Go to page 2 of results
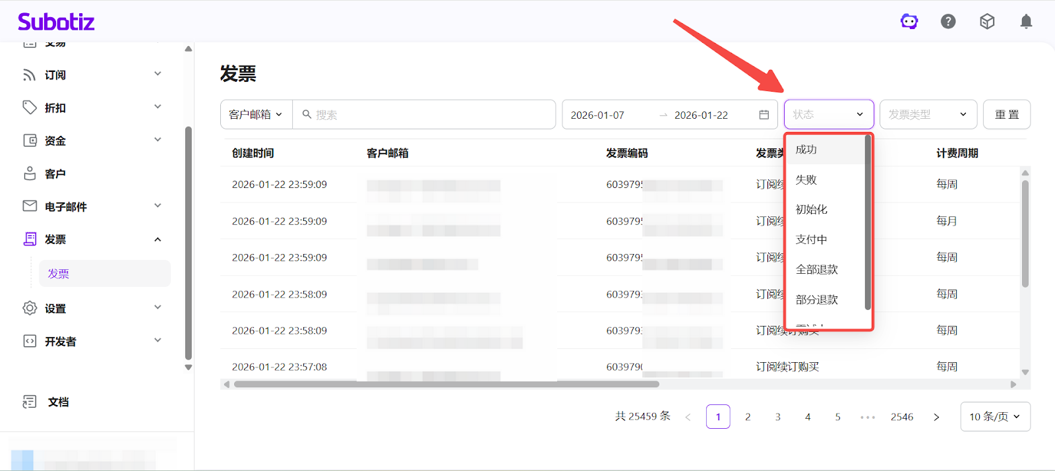1055x471 pixels. click(748, 417)
